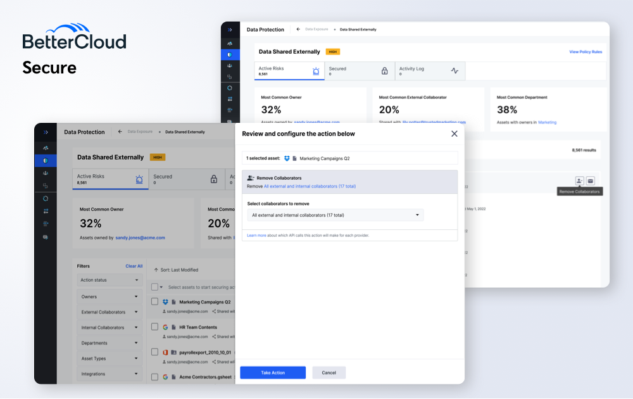Open the people group icon in front window sidebar
This screenshot has width=633, height=399.
click(x=46, y=174)
